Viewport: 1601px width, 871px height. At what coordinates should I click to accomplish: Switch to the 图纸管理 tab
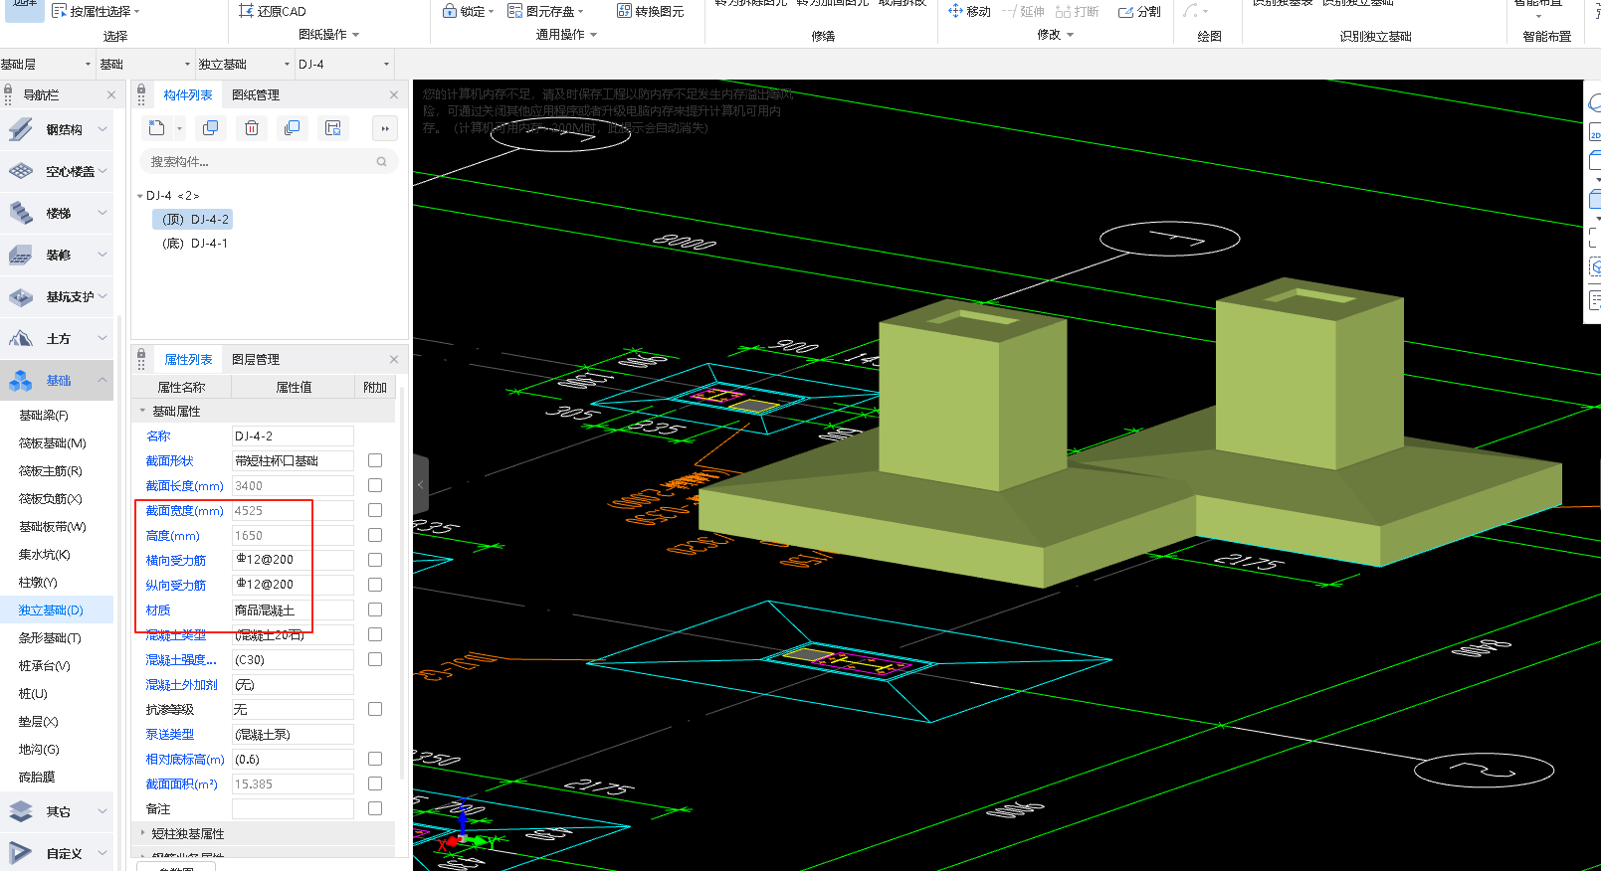tap(256, 95)
